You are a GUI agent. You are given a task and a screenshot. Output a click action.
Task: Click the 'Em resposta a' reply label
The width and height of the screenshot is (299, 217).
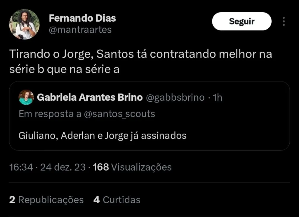(x=50, y=114)
